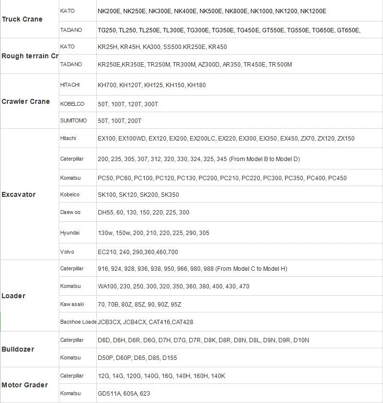Click the Truck Crane category cell

(22, 19)
